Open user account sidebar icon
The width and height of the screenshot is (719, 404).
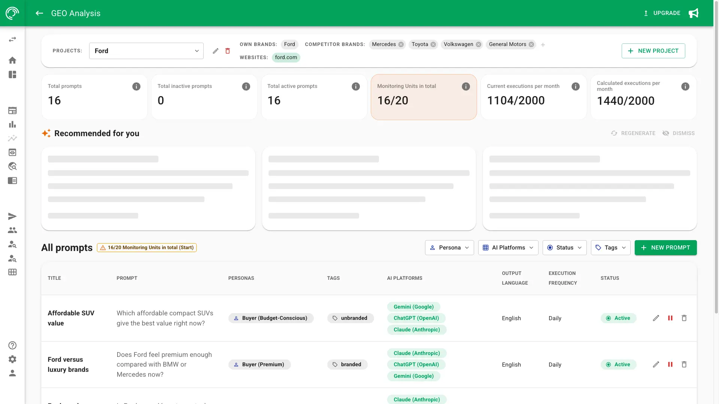point(12,373)
